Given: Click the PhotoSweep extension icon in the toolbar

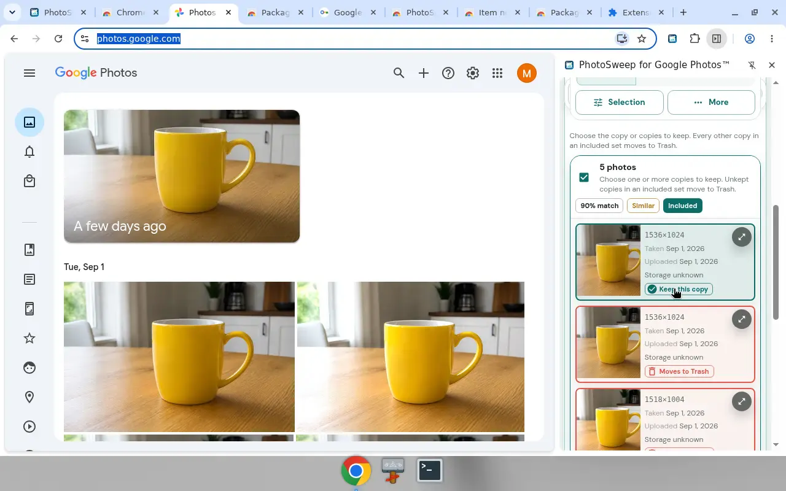Looking at the screenshot, I should coord(672,39).
